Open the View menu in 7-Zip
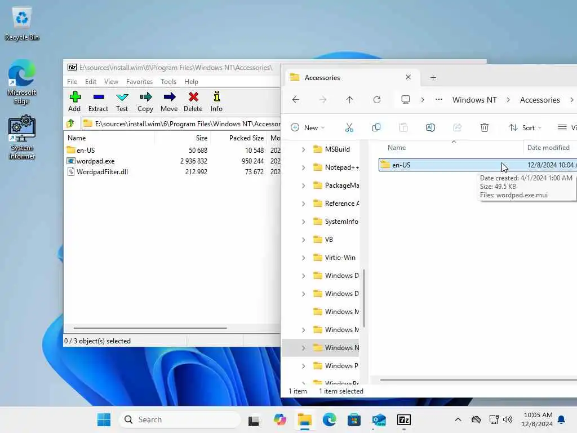Viewport: 577px width, 433px height. 111,82
